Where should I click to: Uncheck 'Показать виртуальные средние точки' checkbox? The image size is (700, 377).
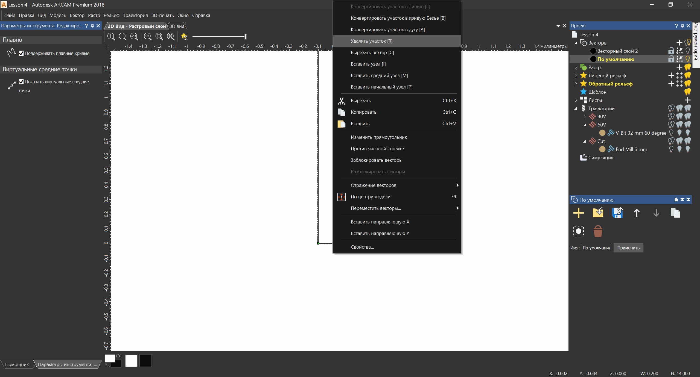tap(21, 82)
